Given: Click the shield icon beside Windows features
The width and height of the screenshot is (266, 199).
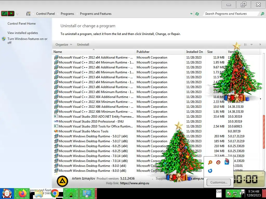Looking at the screenshot, I should click(x=4, y=39).
